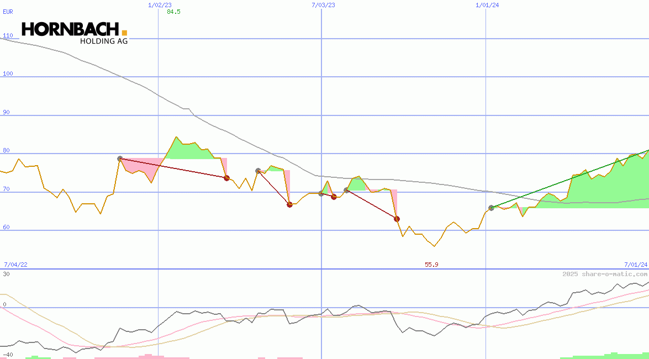Click the green 84.5 high value
The image size is (649, 359).
(173, 12)
